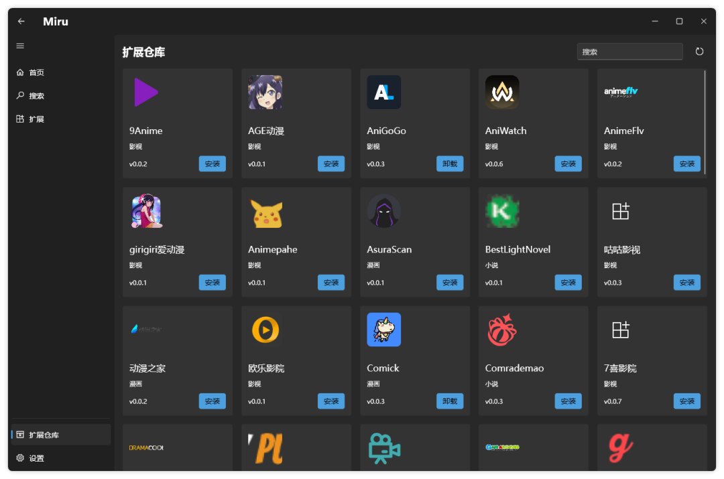Click the Animepahe Pikachu icon

point(265,211)
